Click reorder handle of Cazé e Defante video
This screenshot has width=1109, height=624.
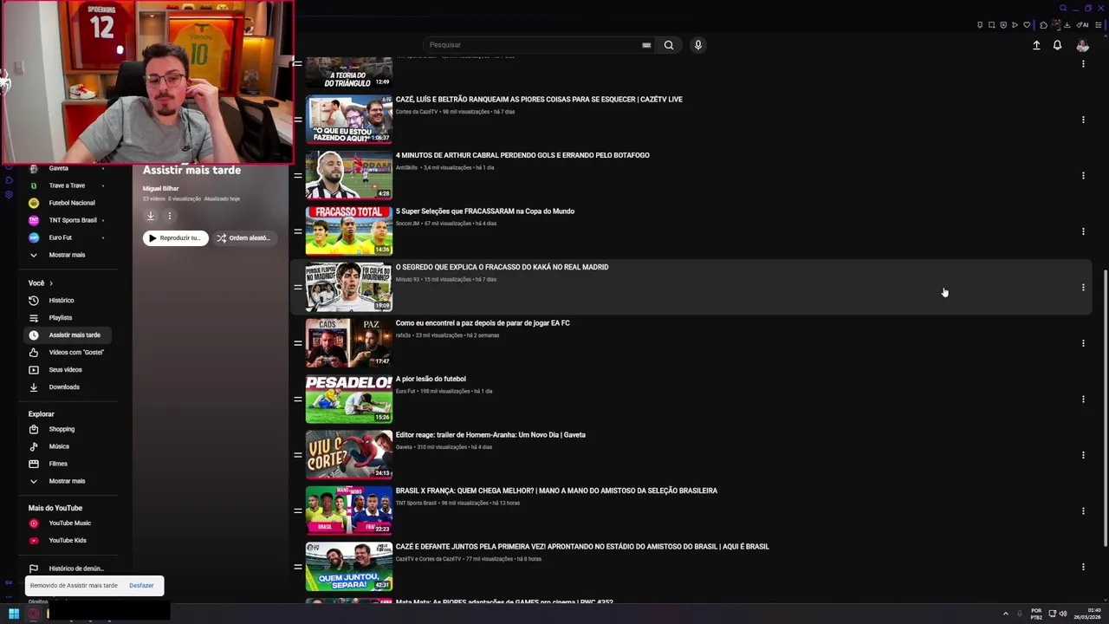tap(297, 567)
